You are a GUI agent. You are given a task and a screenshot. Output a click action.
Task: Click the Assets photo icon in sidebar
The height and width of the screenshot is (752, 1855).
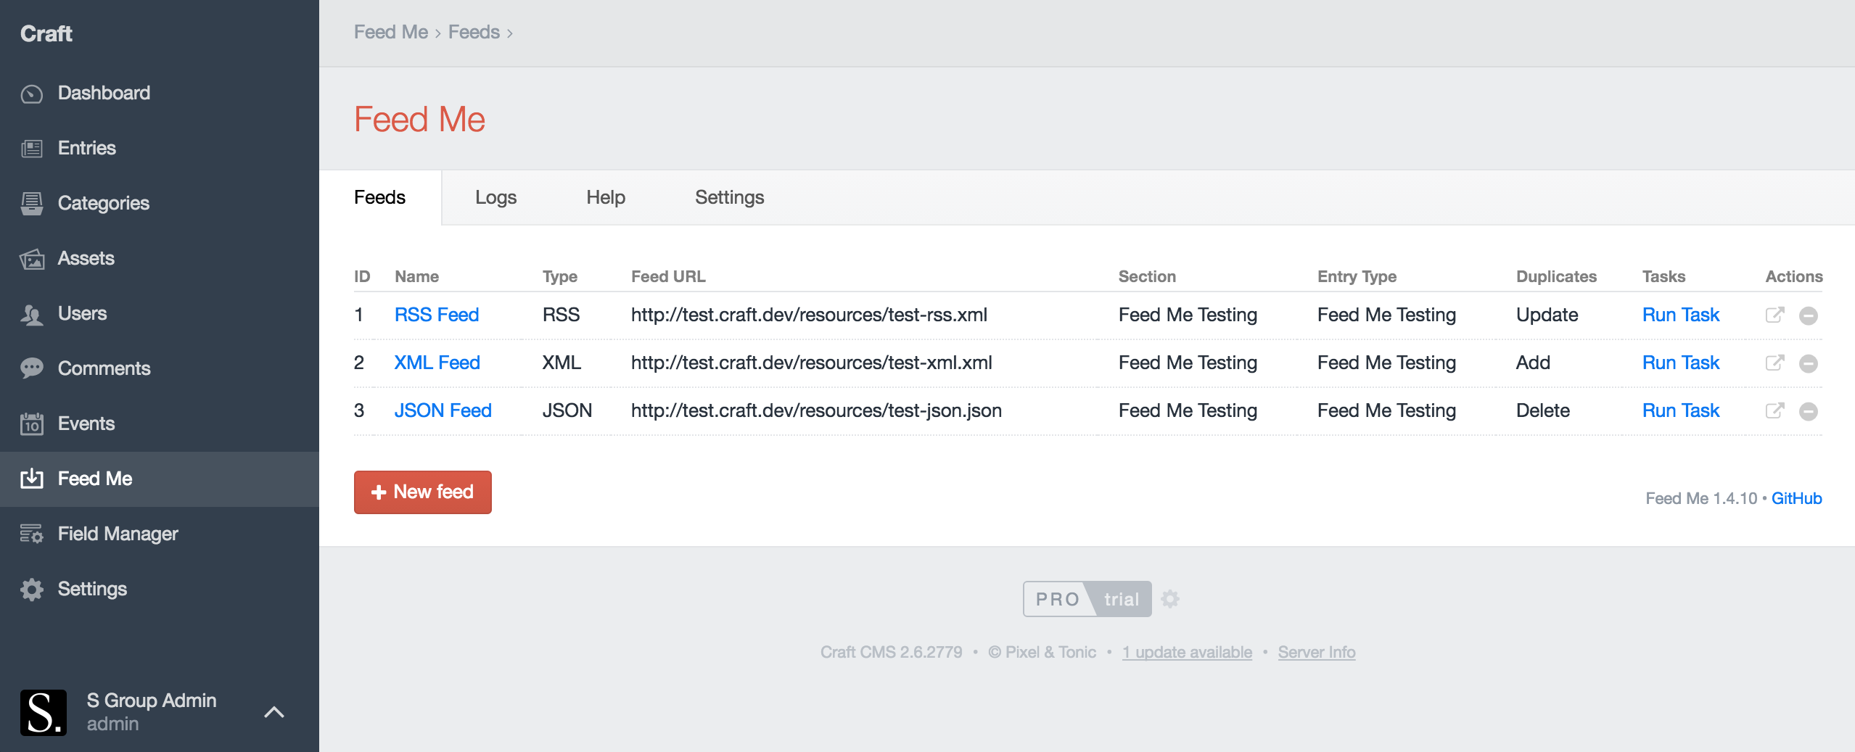click(x=32, y=259)
